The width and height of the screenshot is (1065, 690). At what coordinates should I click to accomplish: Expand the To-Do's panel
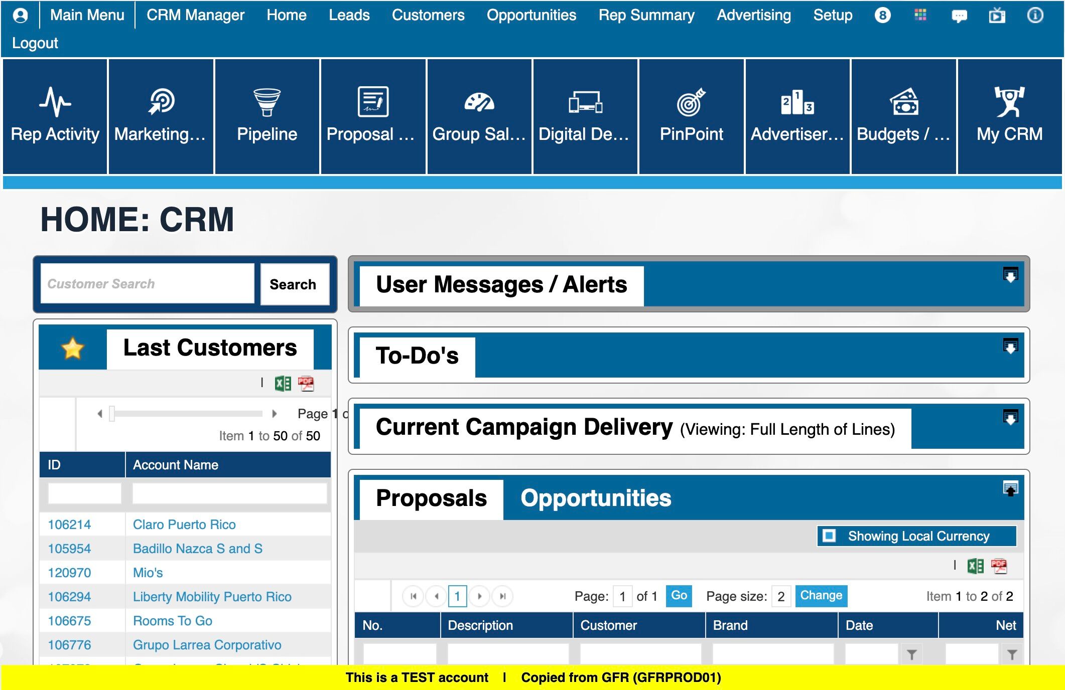(1010, 347)
